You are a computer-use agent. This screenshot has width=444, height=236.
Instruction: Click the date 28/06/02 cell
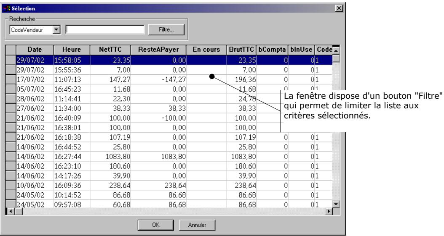click(x=35, y=99)
